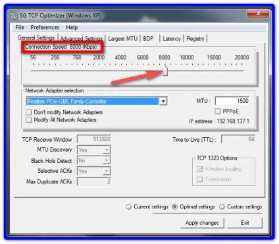The image size is (279, 244).
Task: Switch to the General Settings tab
Action: point(36,38)
